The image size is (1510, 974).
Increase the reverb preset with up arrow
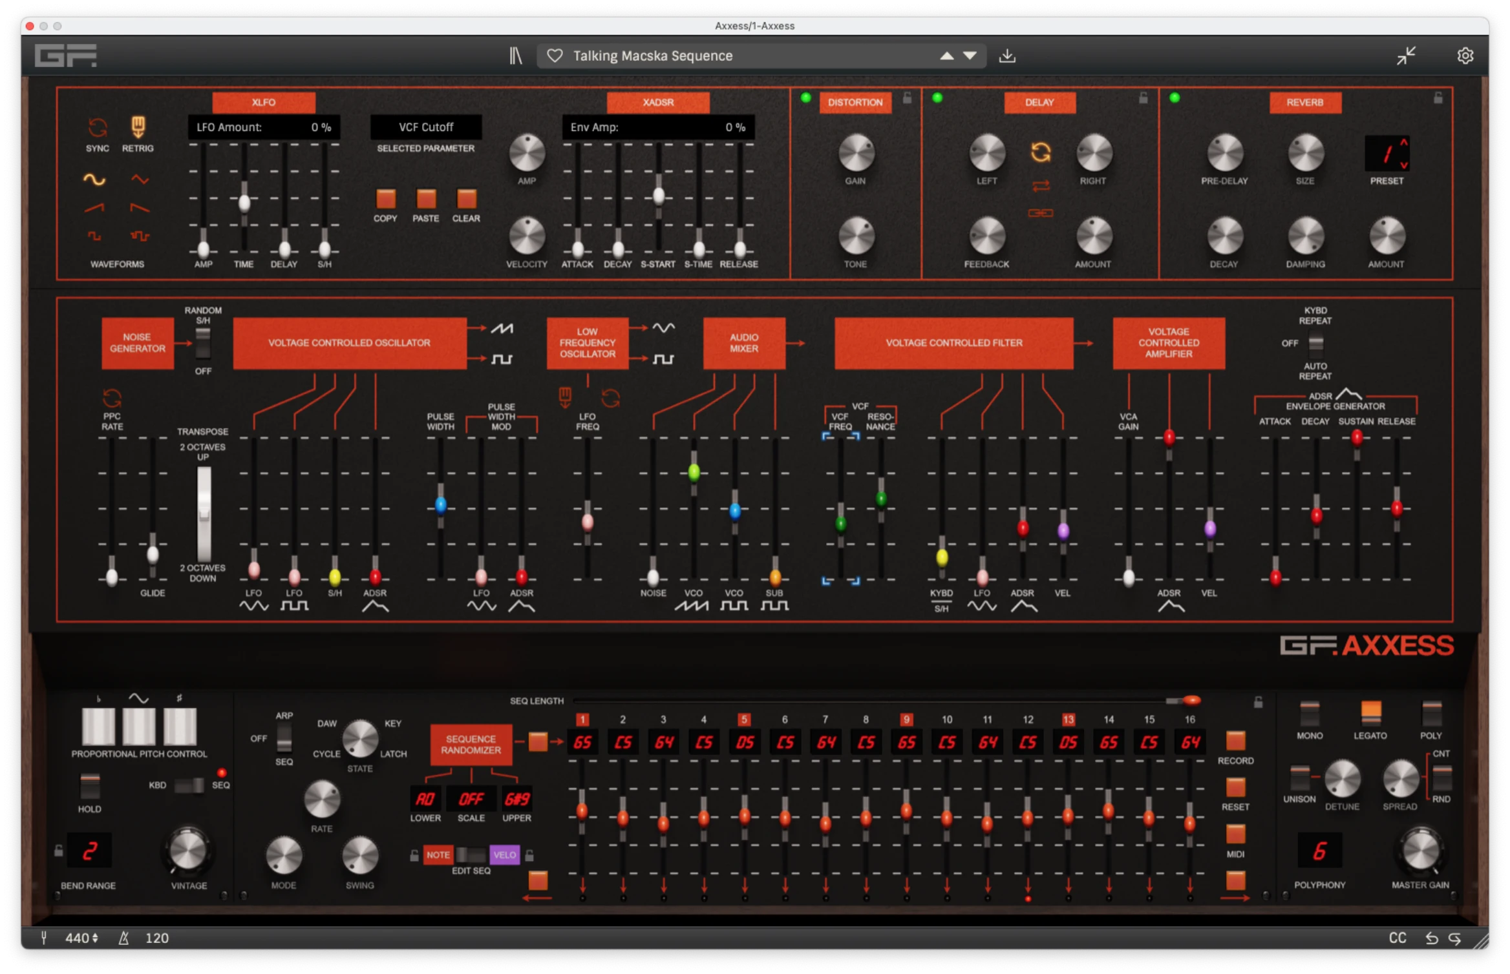point(1403,143)
